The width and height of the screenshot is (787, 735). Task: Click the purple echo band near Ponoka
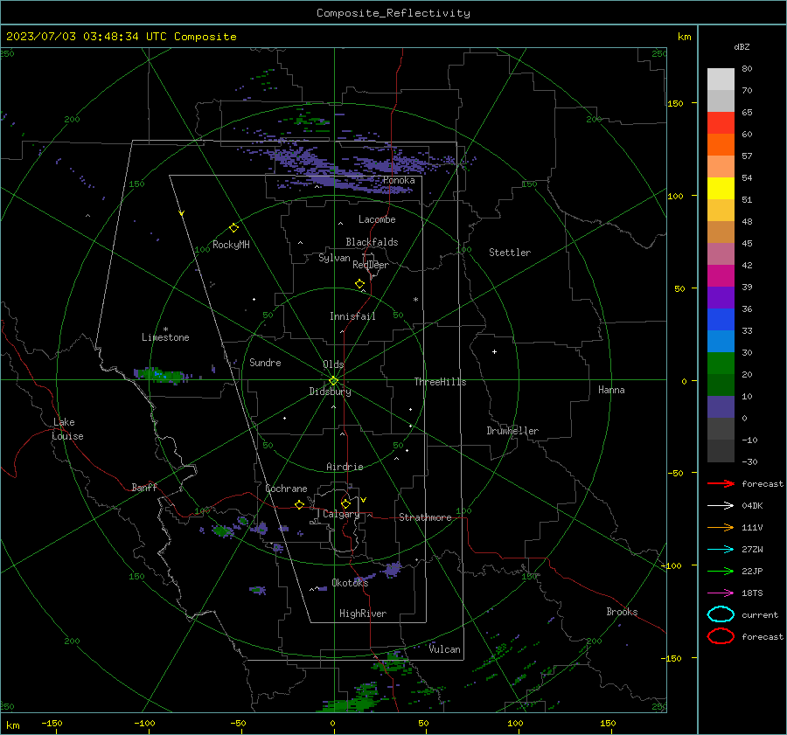tap(352, 168)
